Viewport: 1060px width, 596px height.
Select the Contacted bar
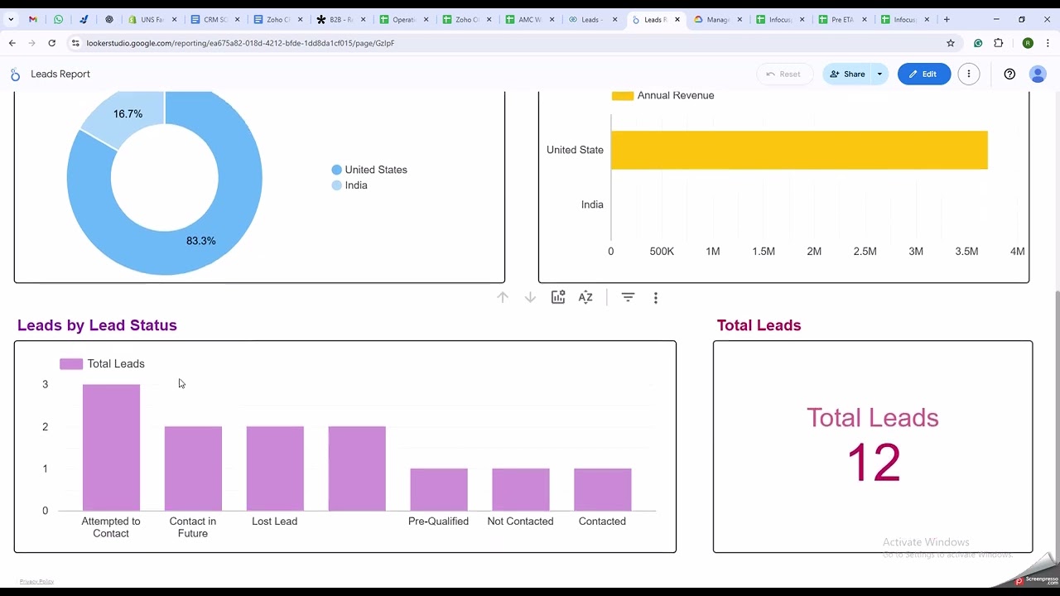[x=603, y=489]
